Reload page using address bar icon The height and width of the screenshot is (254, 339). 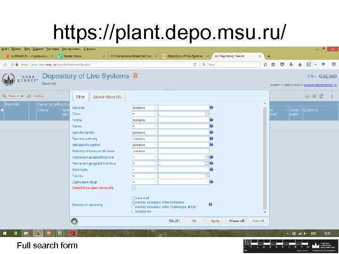point(195,64)
